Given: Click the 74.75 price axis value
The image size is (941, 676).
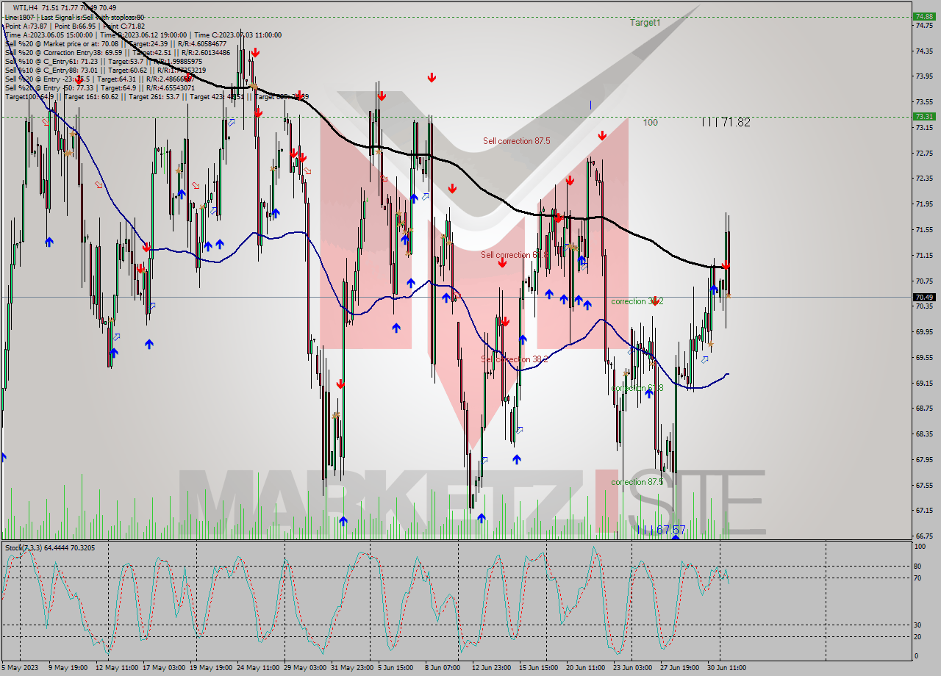Looking at the screenshot, I should tap(924, 25).
